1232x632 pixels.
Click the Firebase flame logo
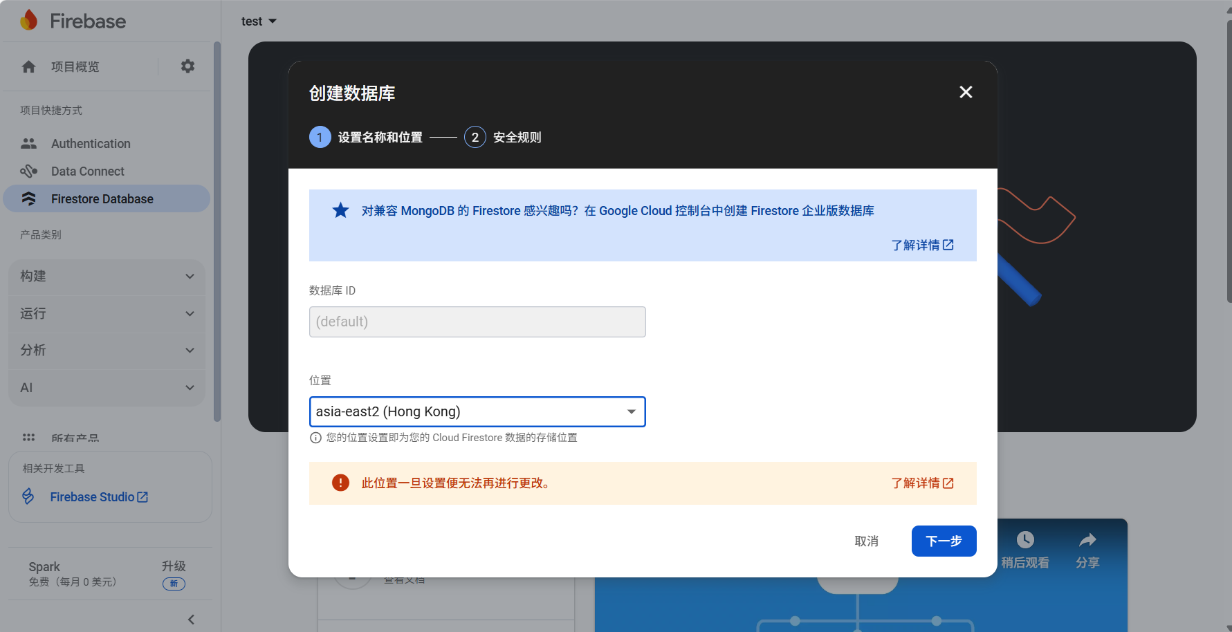click(29, 20)
